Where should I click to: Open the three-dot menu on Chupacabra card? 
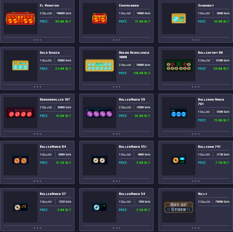pyautogui.click(x=117, y=40)
